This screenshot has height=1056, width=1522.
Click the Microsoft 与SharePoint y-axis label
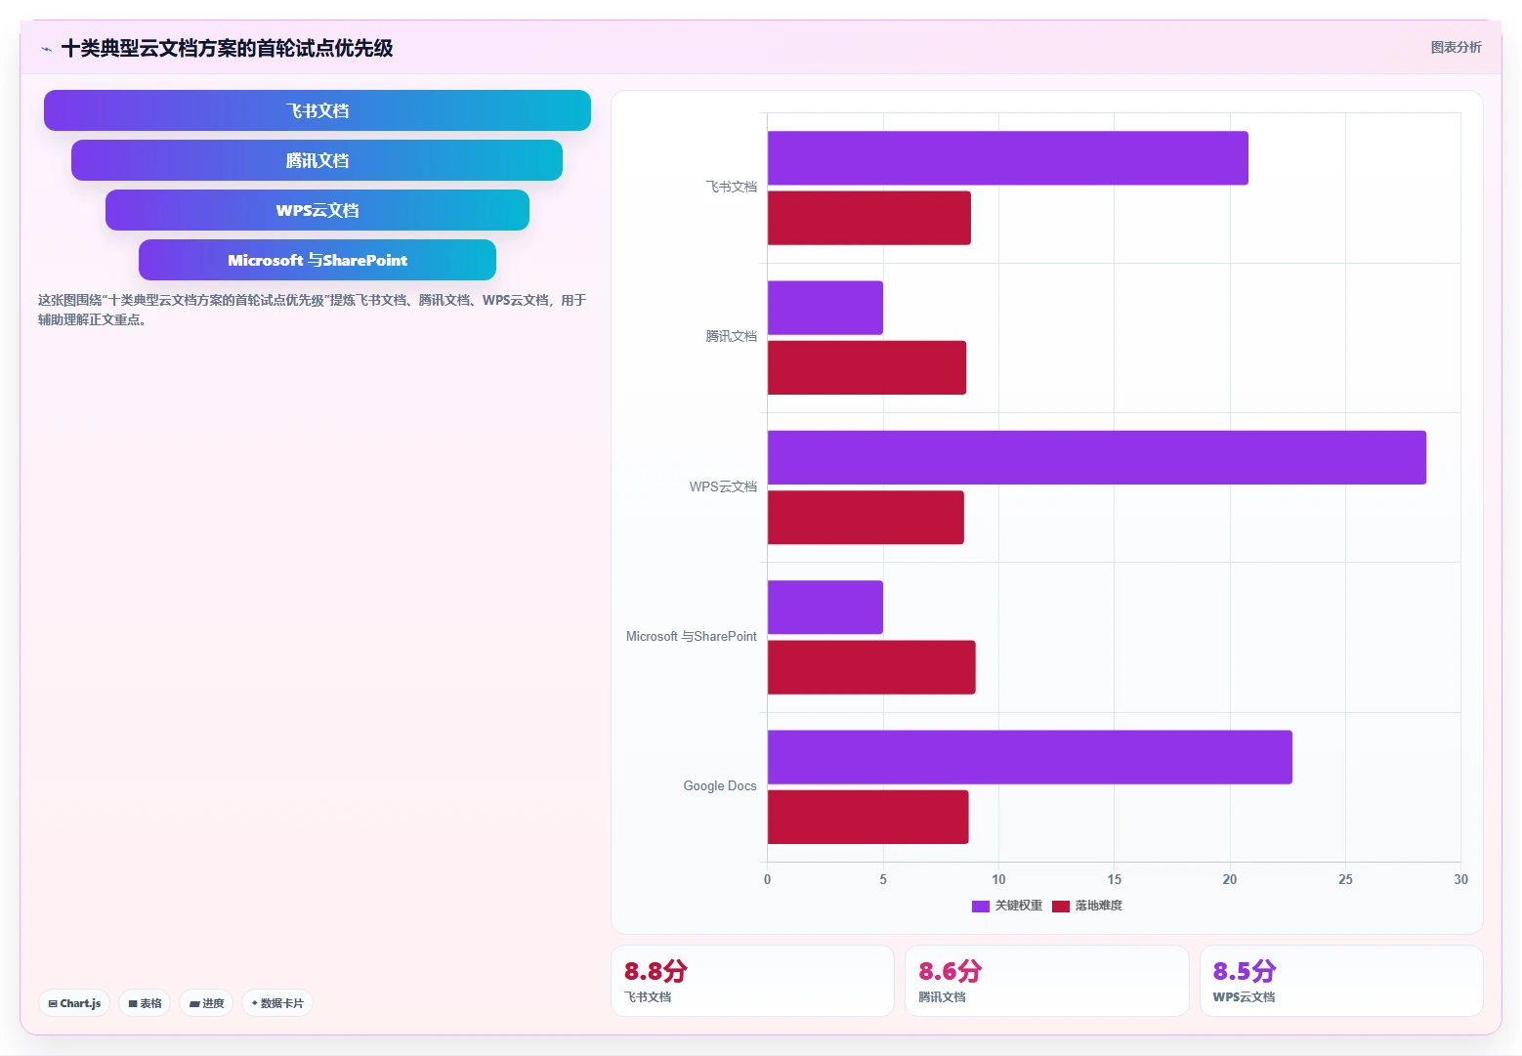[x=692, y=636]
